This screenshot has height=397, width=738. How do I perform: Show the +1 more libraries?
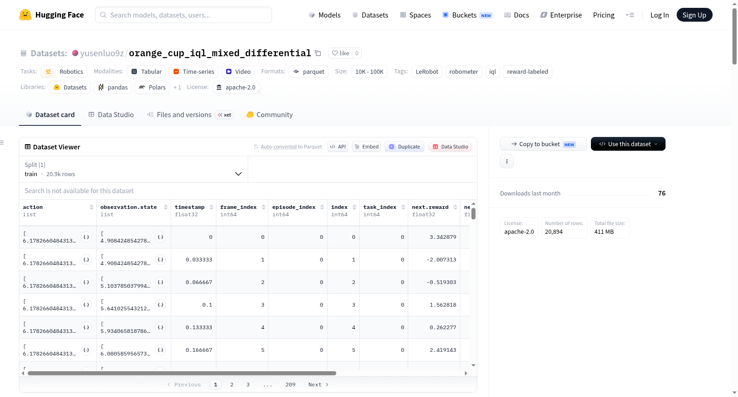pyautogui.click(x=177, y=87)
